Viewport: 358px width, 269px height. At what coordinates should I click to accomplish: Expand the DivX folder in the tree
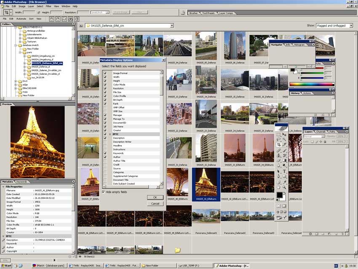point(16,81)
